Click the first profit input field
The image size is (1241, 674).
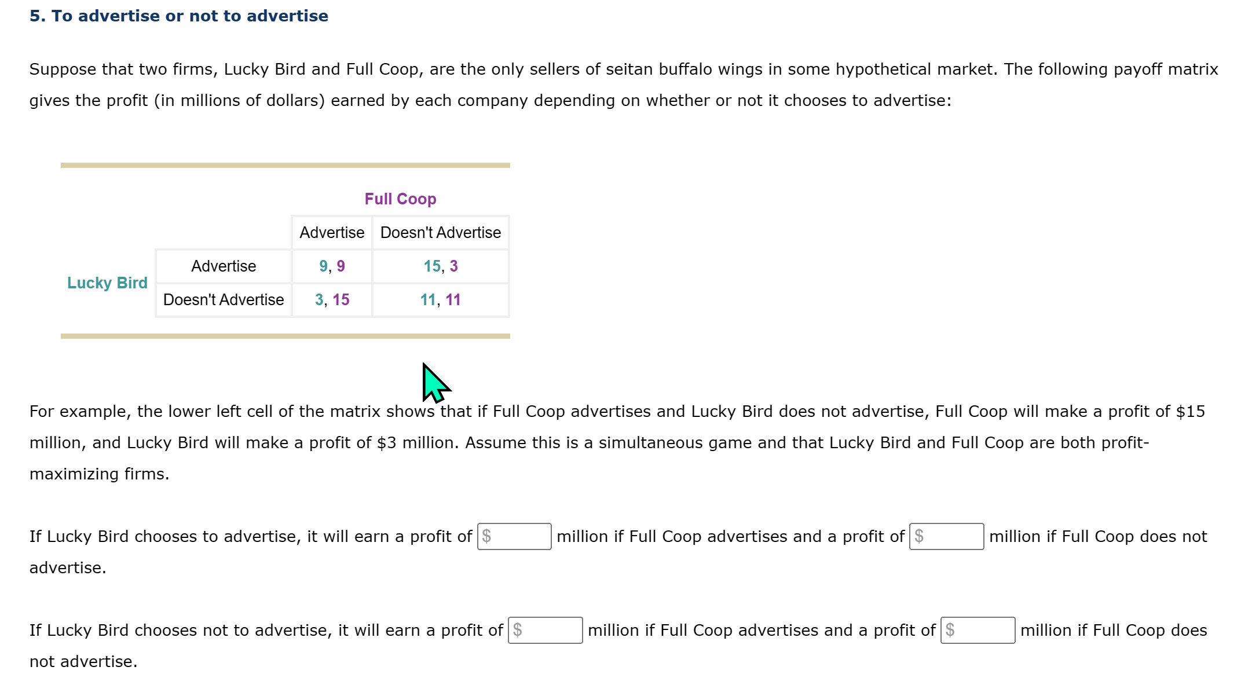click(x=513, y=536)
